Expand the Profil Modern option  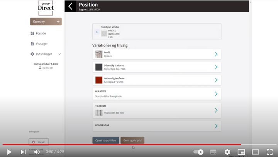216,54
